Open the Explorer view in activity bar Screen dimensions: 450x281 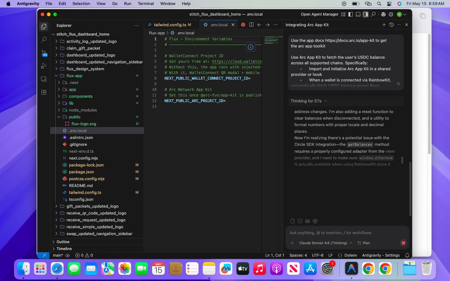44,26
